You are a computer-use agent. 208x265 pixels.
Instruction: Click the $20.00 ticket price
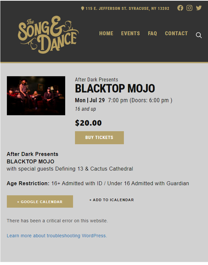click(x=88, y=123)
